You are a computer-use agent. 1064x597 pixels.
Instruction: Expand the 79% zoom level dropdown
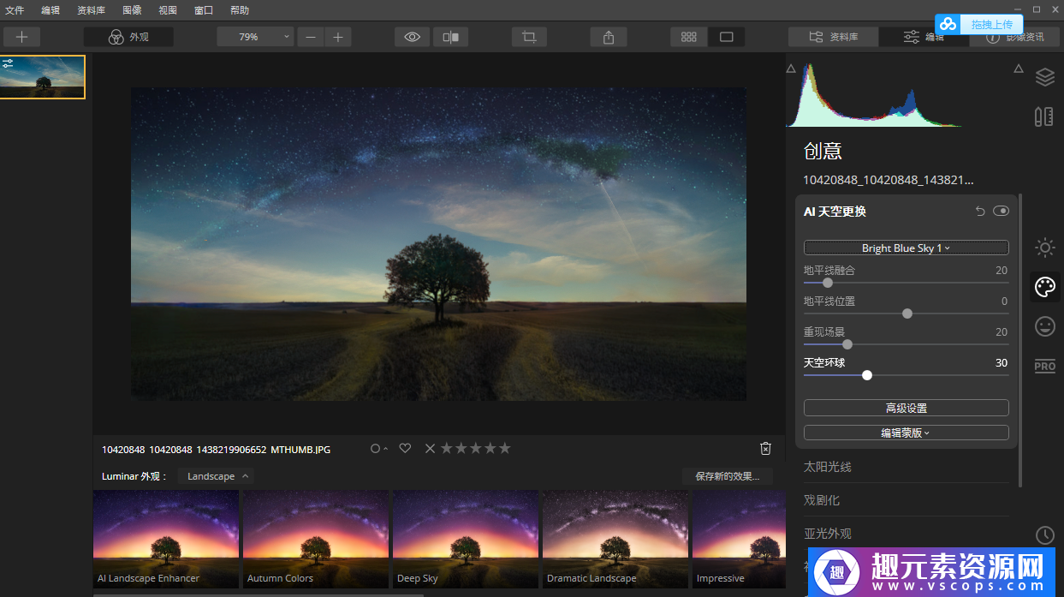coord(255,37)
